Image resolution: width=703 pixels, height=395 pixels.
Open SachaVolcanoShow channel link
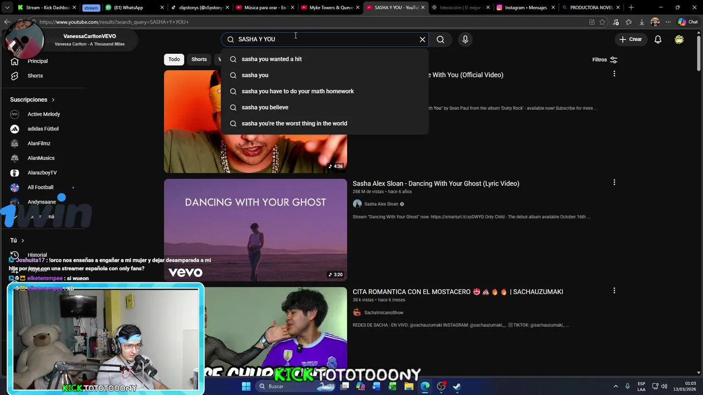(383, 313)
